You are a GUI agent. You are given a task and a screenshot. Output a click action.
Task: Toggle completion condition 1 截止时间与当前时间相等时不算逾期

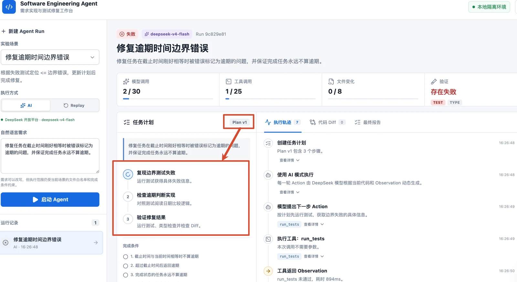point(125,257)
